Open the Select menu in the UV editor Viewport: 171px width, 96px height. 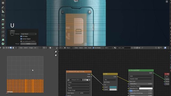[x=26, y=48]
